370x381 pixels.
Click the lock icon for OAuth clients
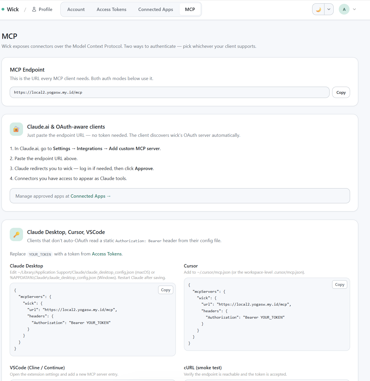pos(16,129)
